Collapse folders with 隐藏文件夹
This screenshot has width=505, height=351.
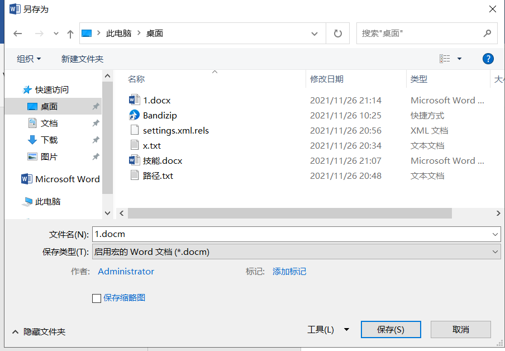39,331
